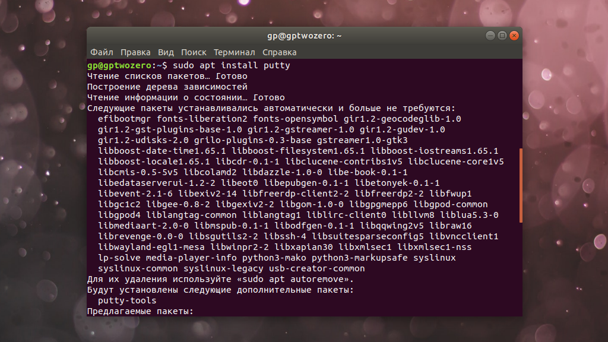Click the package name libfreerdp-client2-2
Screen dimensions: 608x342
[x=296, y=194]
